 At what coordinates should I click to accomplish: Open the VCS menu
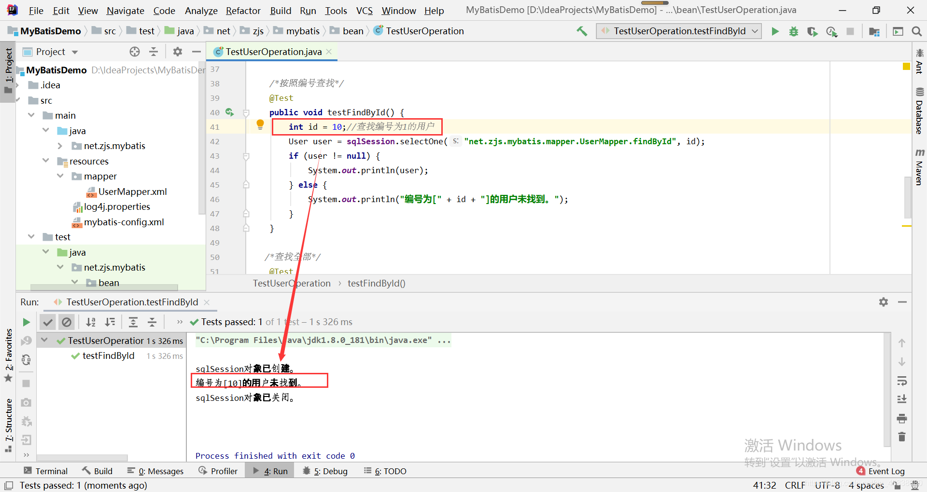365,11
